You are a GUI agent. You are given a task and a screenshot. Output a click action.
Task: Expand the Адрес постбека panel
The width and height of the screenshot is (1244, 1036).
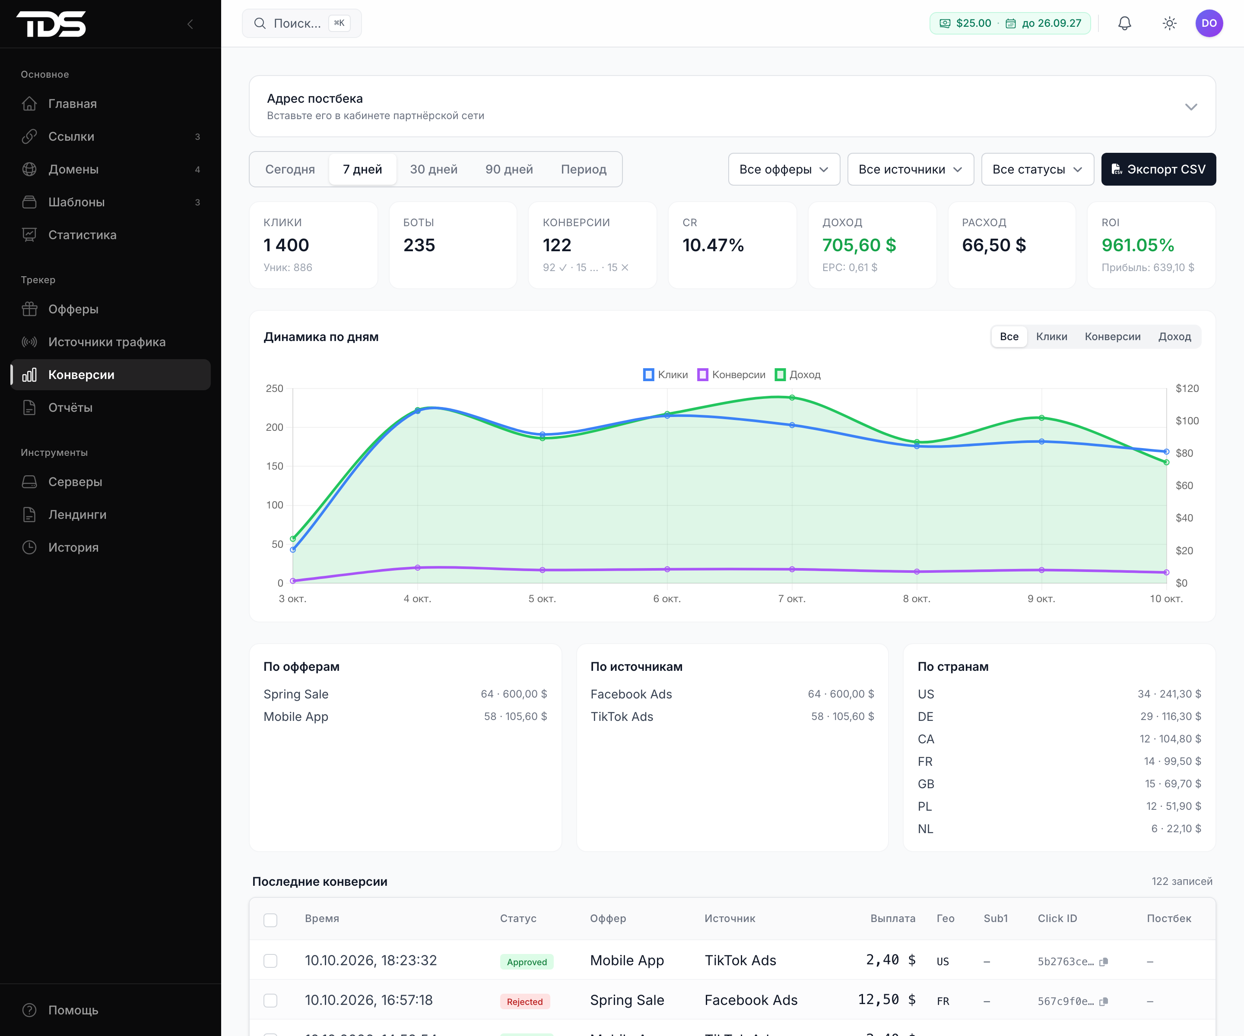[x=1191, y=107]
